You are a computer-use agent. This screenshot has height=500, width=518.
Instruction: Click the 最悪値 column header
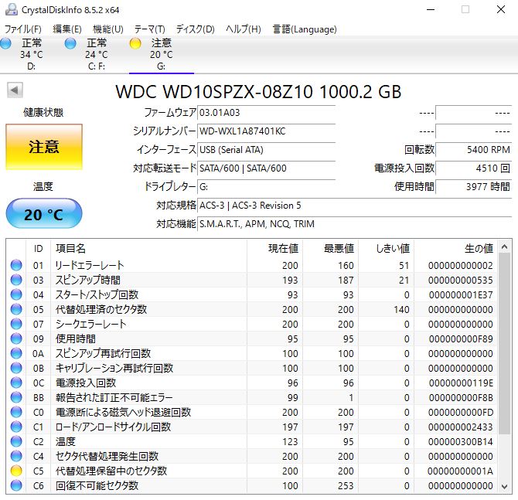click(331, 248)
